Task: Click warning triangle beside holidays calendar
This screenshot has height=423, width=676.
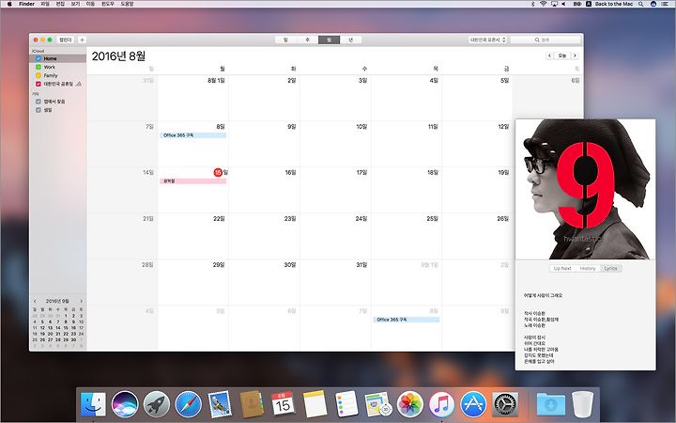Action: pos(79,84)
